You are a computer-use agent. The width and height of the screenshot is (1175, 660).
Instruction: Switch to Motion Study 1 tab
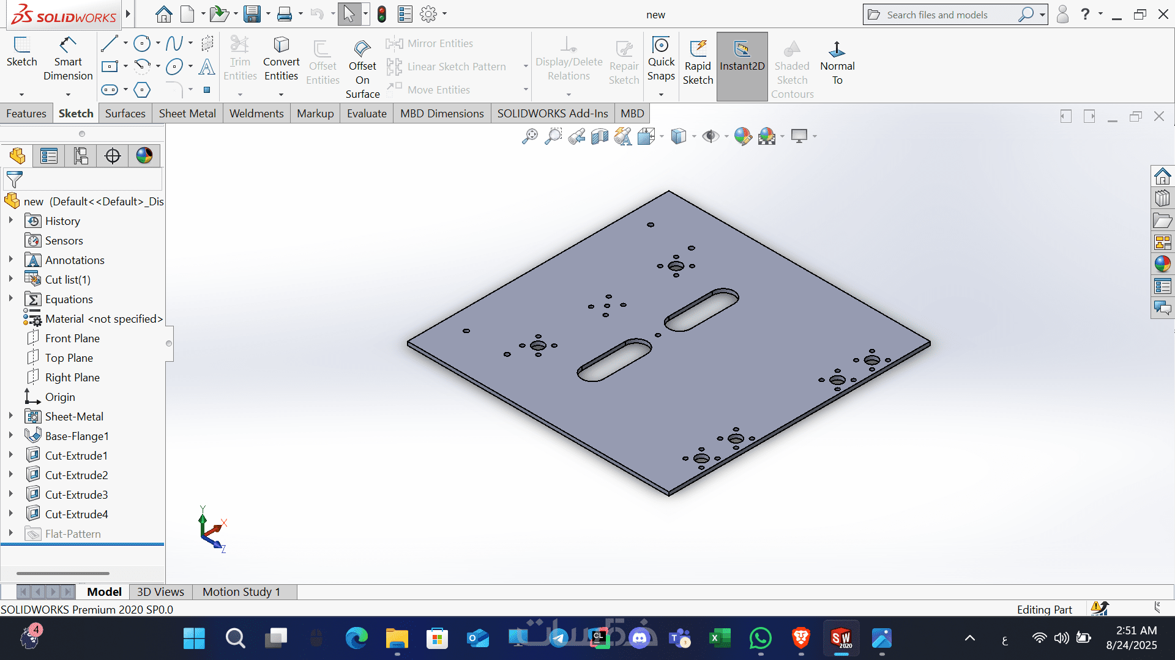[241, 592]
